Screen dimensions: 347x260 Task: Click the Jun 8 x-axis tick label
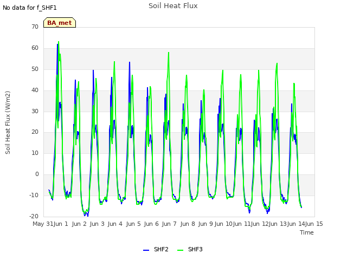pos(188,224)
